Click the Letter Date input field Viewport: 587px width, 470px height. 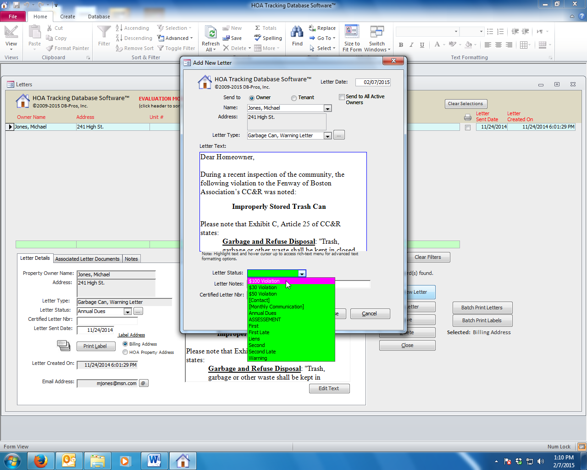pyautogui.click(x=373, y=82)
